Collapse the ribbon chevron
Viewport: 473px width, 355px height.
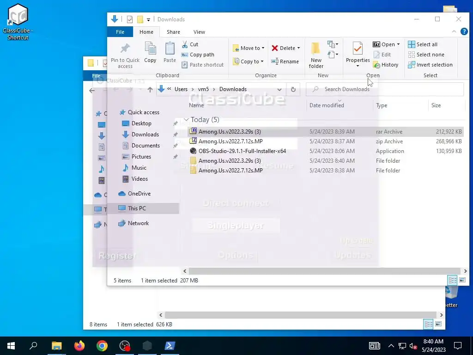point(454,31)
